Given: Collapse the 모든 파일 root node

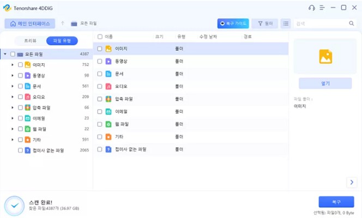Looking at the screenshot, I should click(5, 54).
